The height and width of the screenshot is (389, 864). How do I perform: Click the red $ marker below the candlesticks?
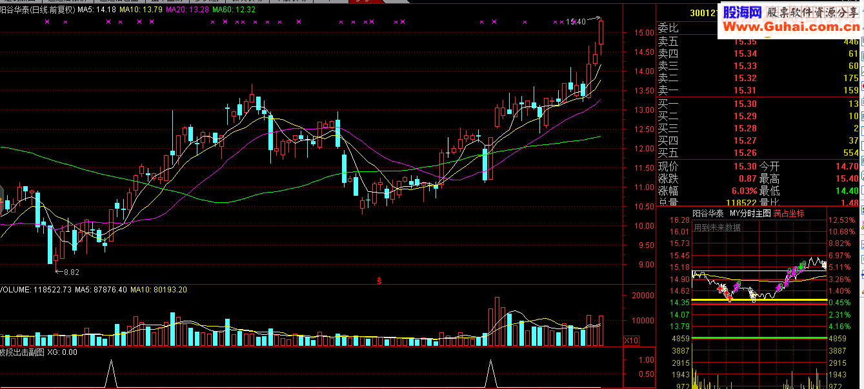[379, 281]
